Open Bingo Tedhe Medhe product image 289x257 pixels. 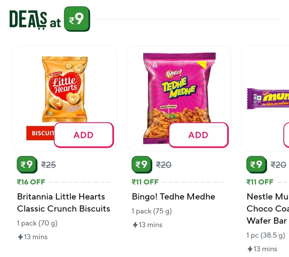point(179,89)
